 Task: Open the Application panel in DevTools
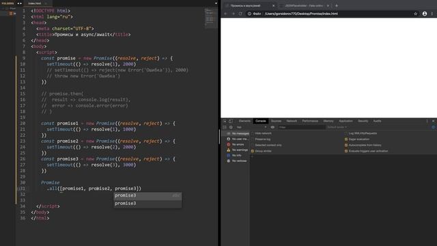346,121
